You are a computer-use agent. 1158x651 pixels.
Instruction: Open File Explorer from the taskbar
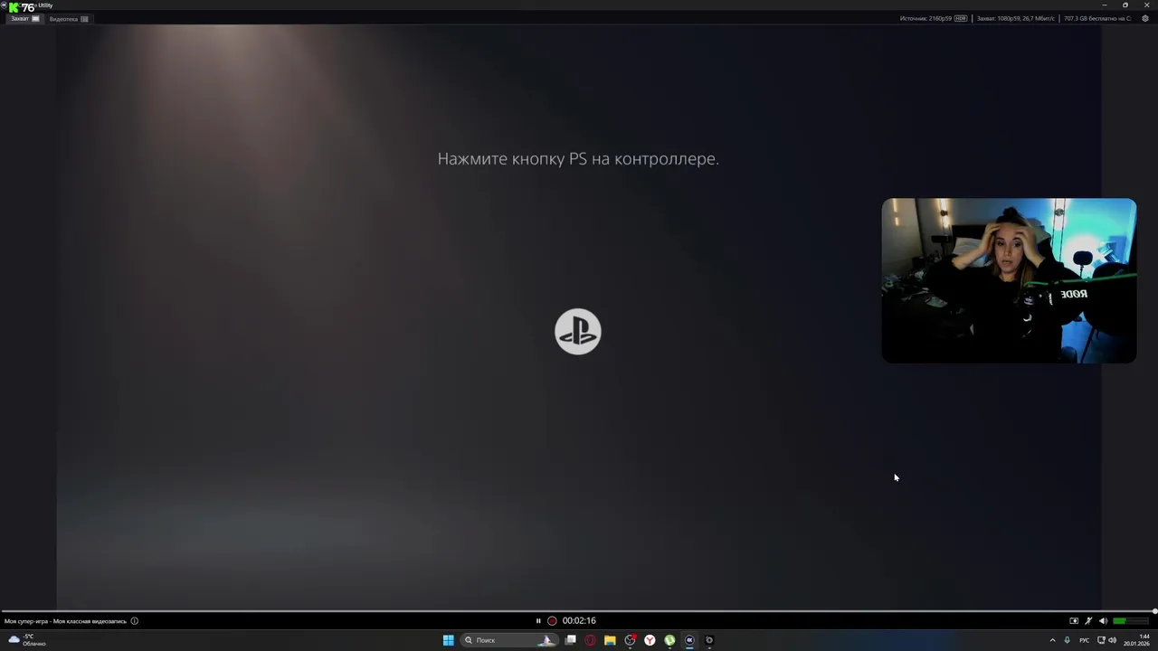pos(610,640)
